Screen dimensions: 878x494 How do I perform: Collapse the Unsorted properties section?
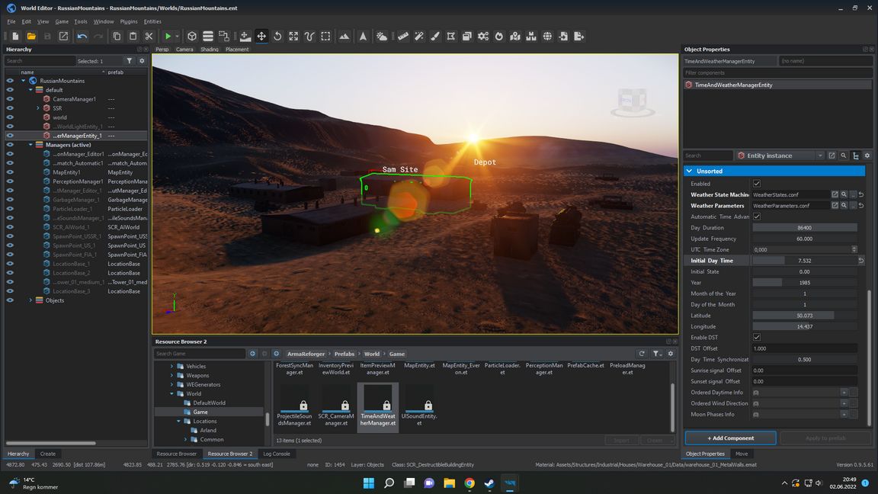689,172
